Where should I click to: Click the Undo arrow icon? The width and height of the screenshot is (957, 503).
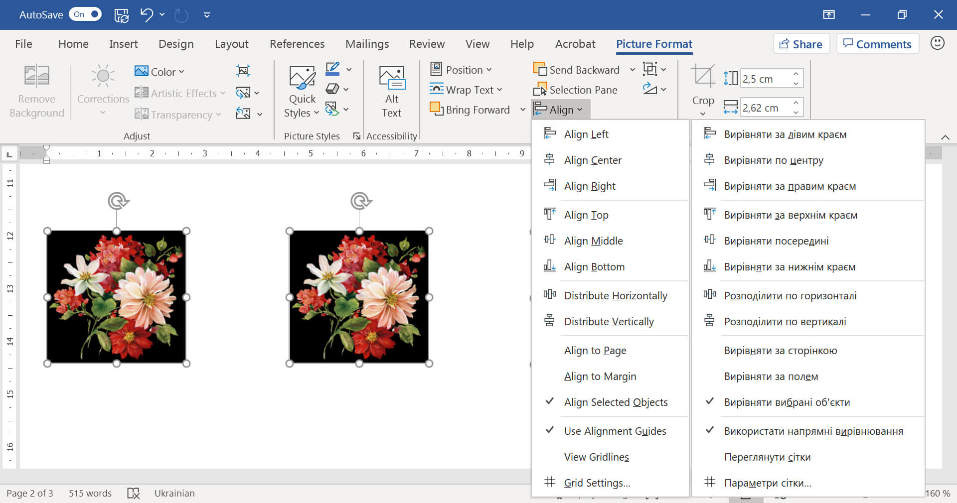146,15
